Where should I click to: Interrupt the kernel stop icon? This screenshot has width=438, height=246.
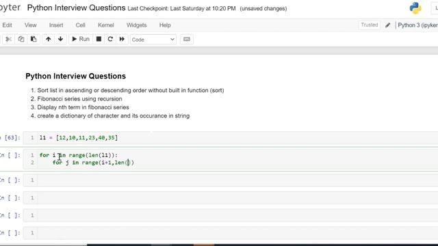99,40
